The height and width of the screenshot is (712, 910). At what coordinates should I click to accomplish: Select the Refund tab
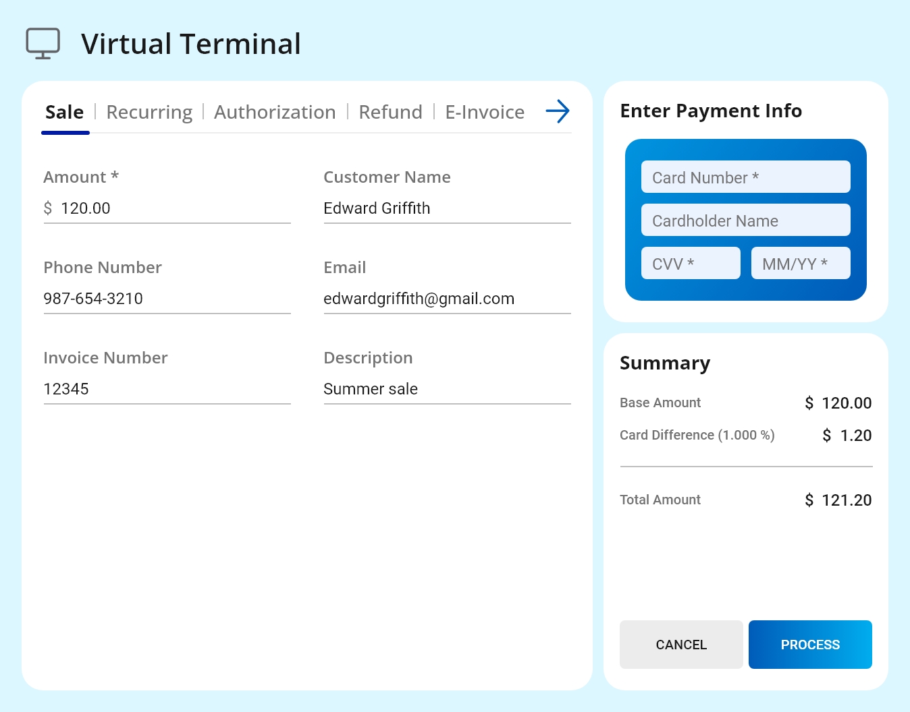[390, 112]
